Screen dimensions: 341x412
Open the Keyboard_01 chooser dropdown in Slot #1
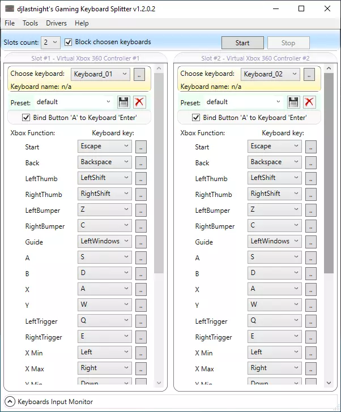(x=100, y=74)
